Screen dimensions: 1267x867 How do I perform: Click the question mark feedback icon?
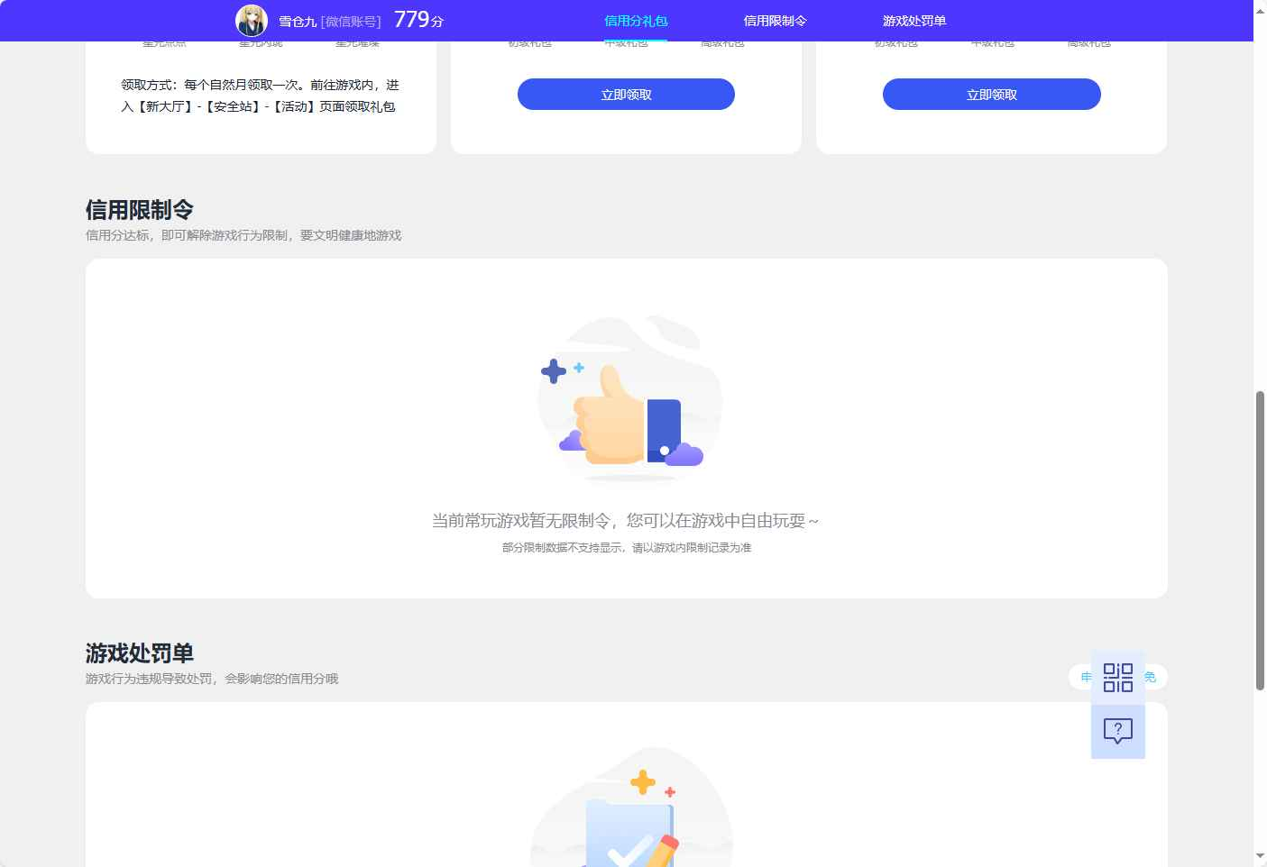click(1118, 731)
